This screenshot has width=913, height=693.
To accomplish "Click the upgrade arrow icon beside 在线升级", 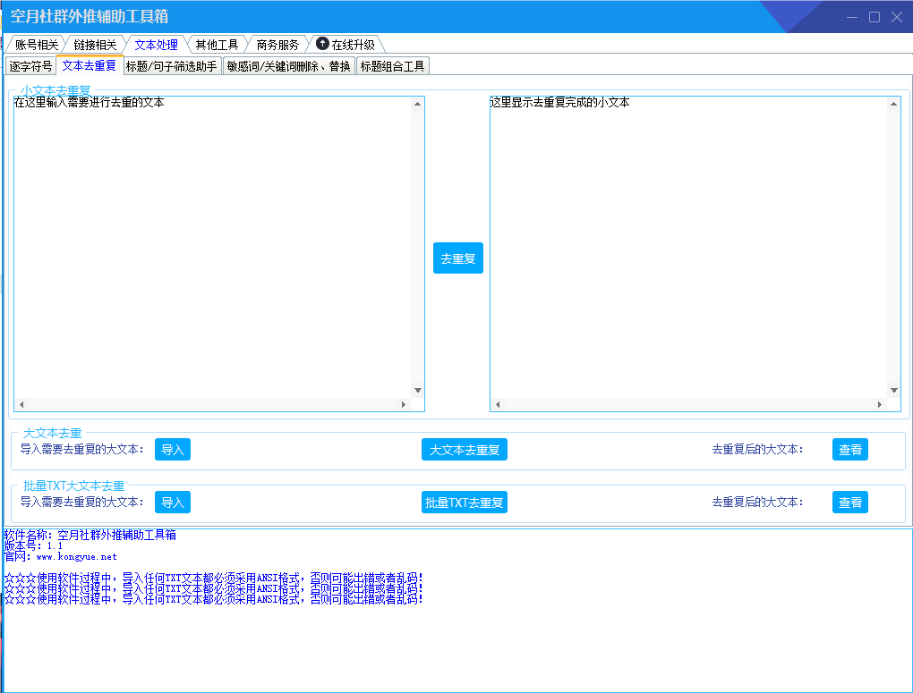I will tap(322, 44).
